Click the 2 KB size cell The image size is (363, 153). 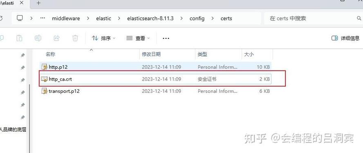[264, 79]
